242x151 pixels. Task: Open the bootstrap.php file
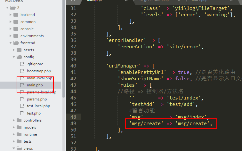tap(38, 71)
